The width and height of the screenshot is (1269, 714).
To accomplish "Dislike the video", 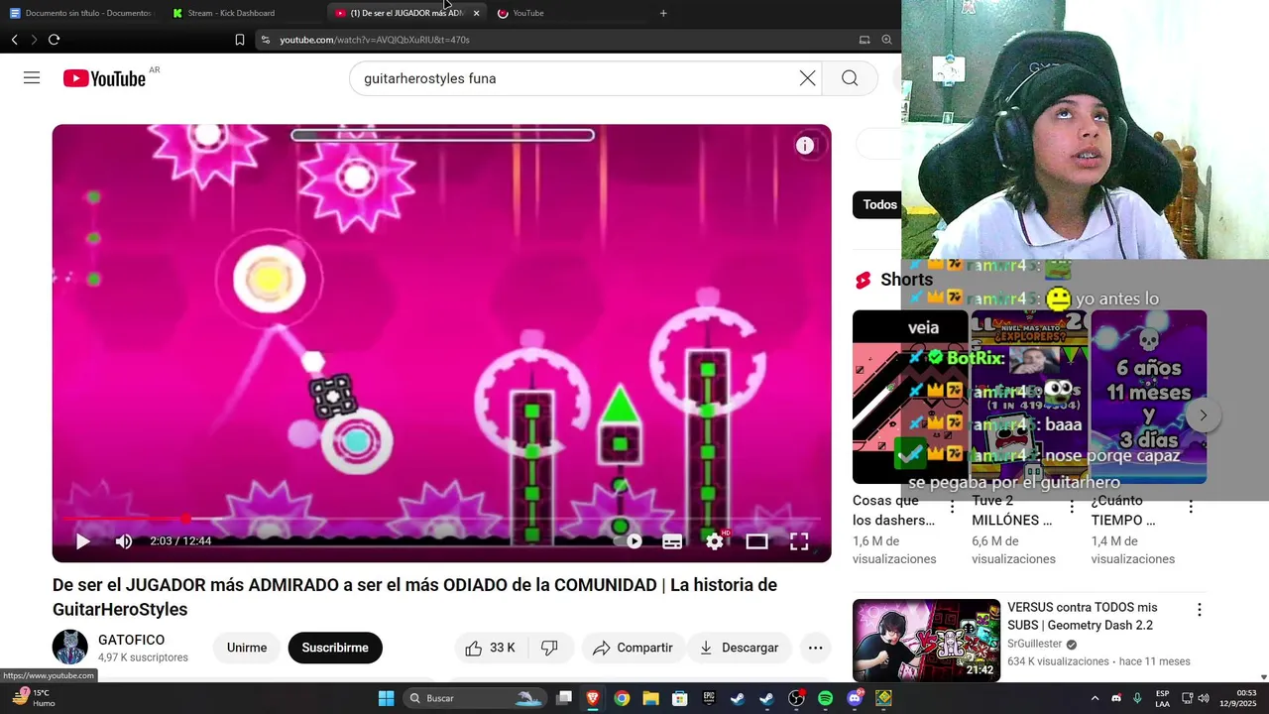I will tap(549, 648).
